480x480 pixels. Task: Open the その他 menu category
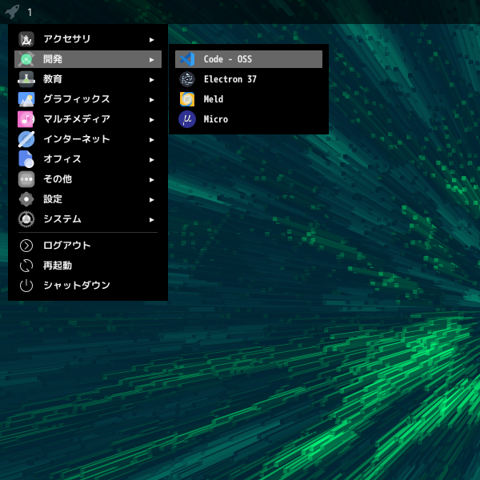[x=58, y=179]
